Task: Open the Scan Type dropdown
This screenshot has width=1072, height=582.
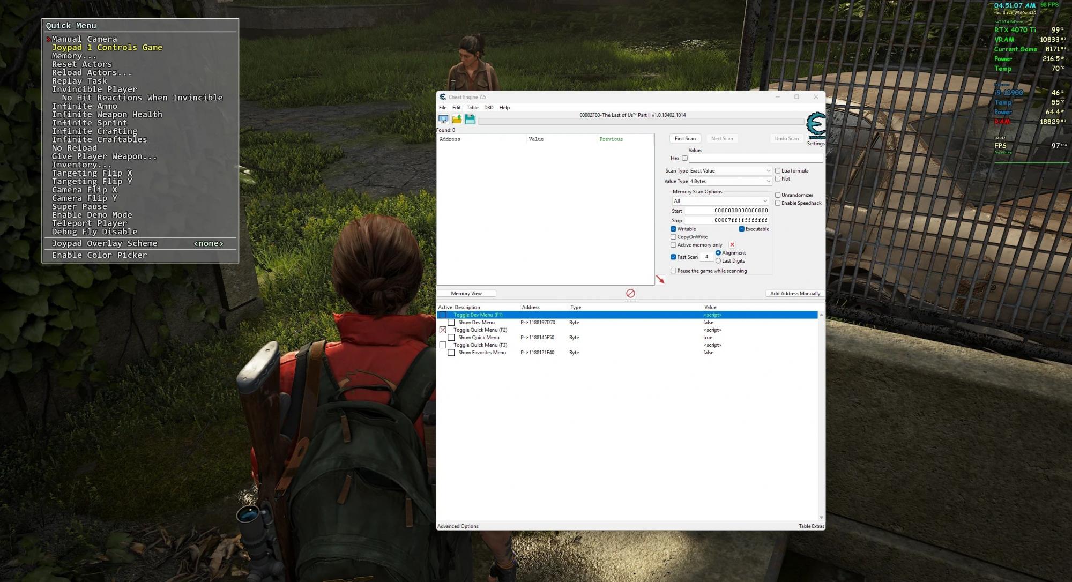Action: tap(730, 171)
